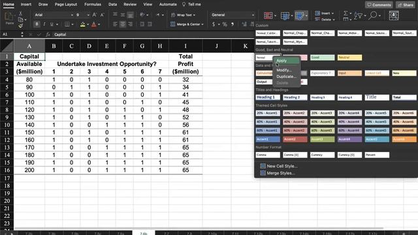The width and height of the screenshot is (418, 235).
Task: Click the Align Right icon
Action: (131, 24)
